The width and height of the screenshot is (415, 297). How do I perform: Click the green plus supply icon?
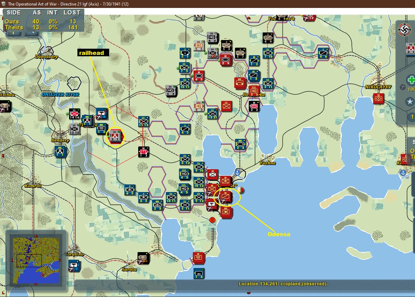click(x=411, y=80)
